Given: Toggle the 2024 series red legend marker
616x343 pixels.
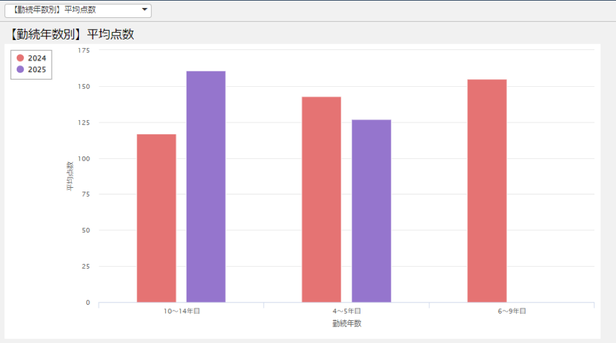Looking at the screenshot, I should tap(20, 59).
